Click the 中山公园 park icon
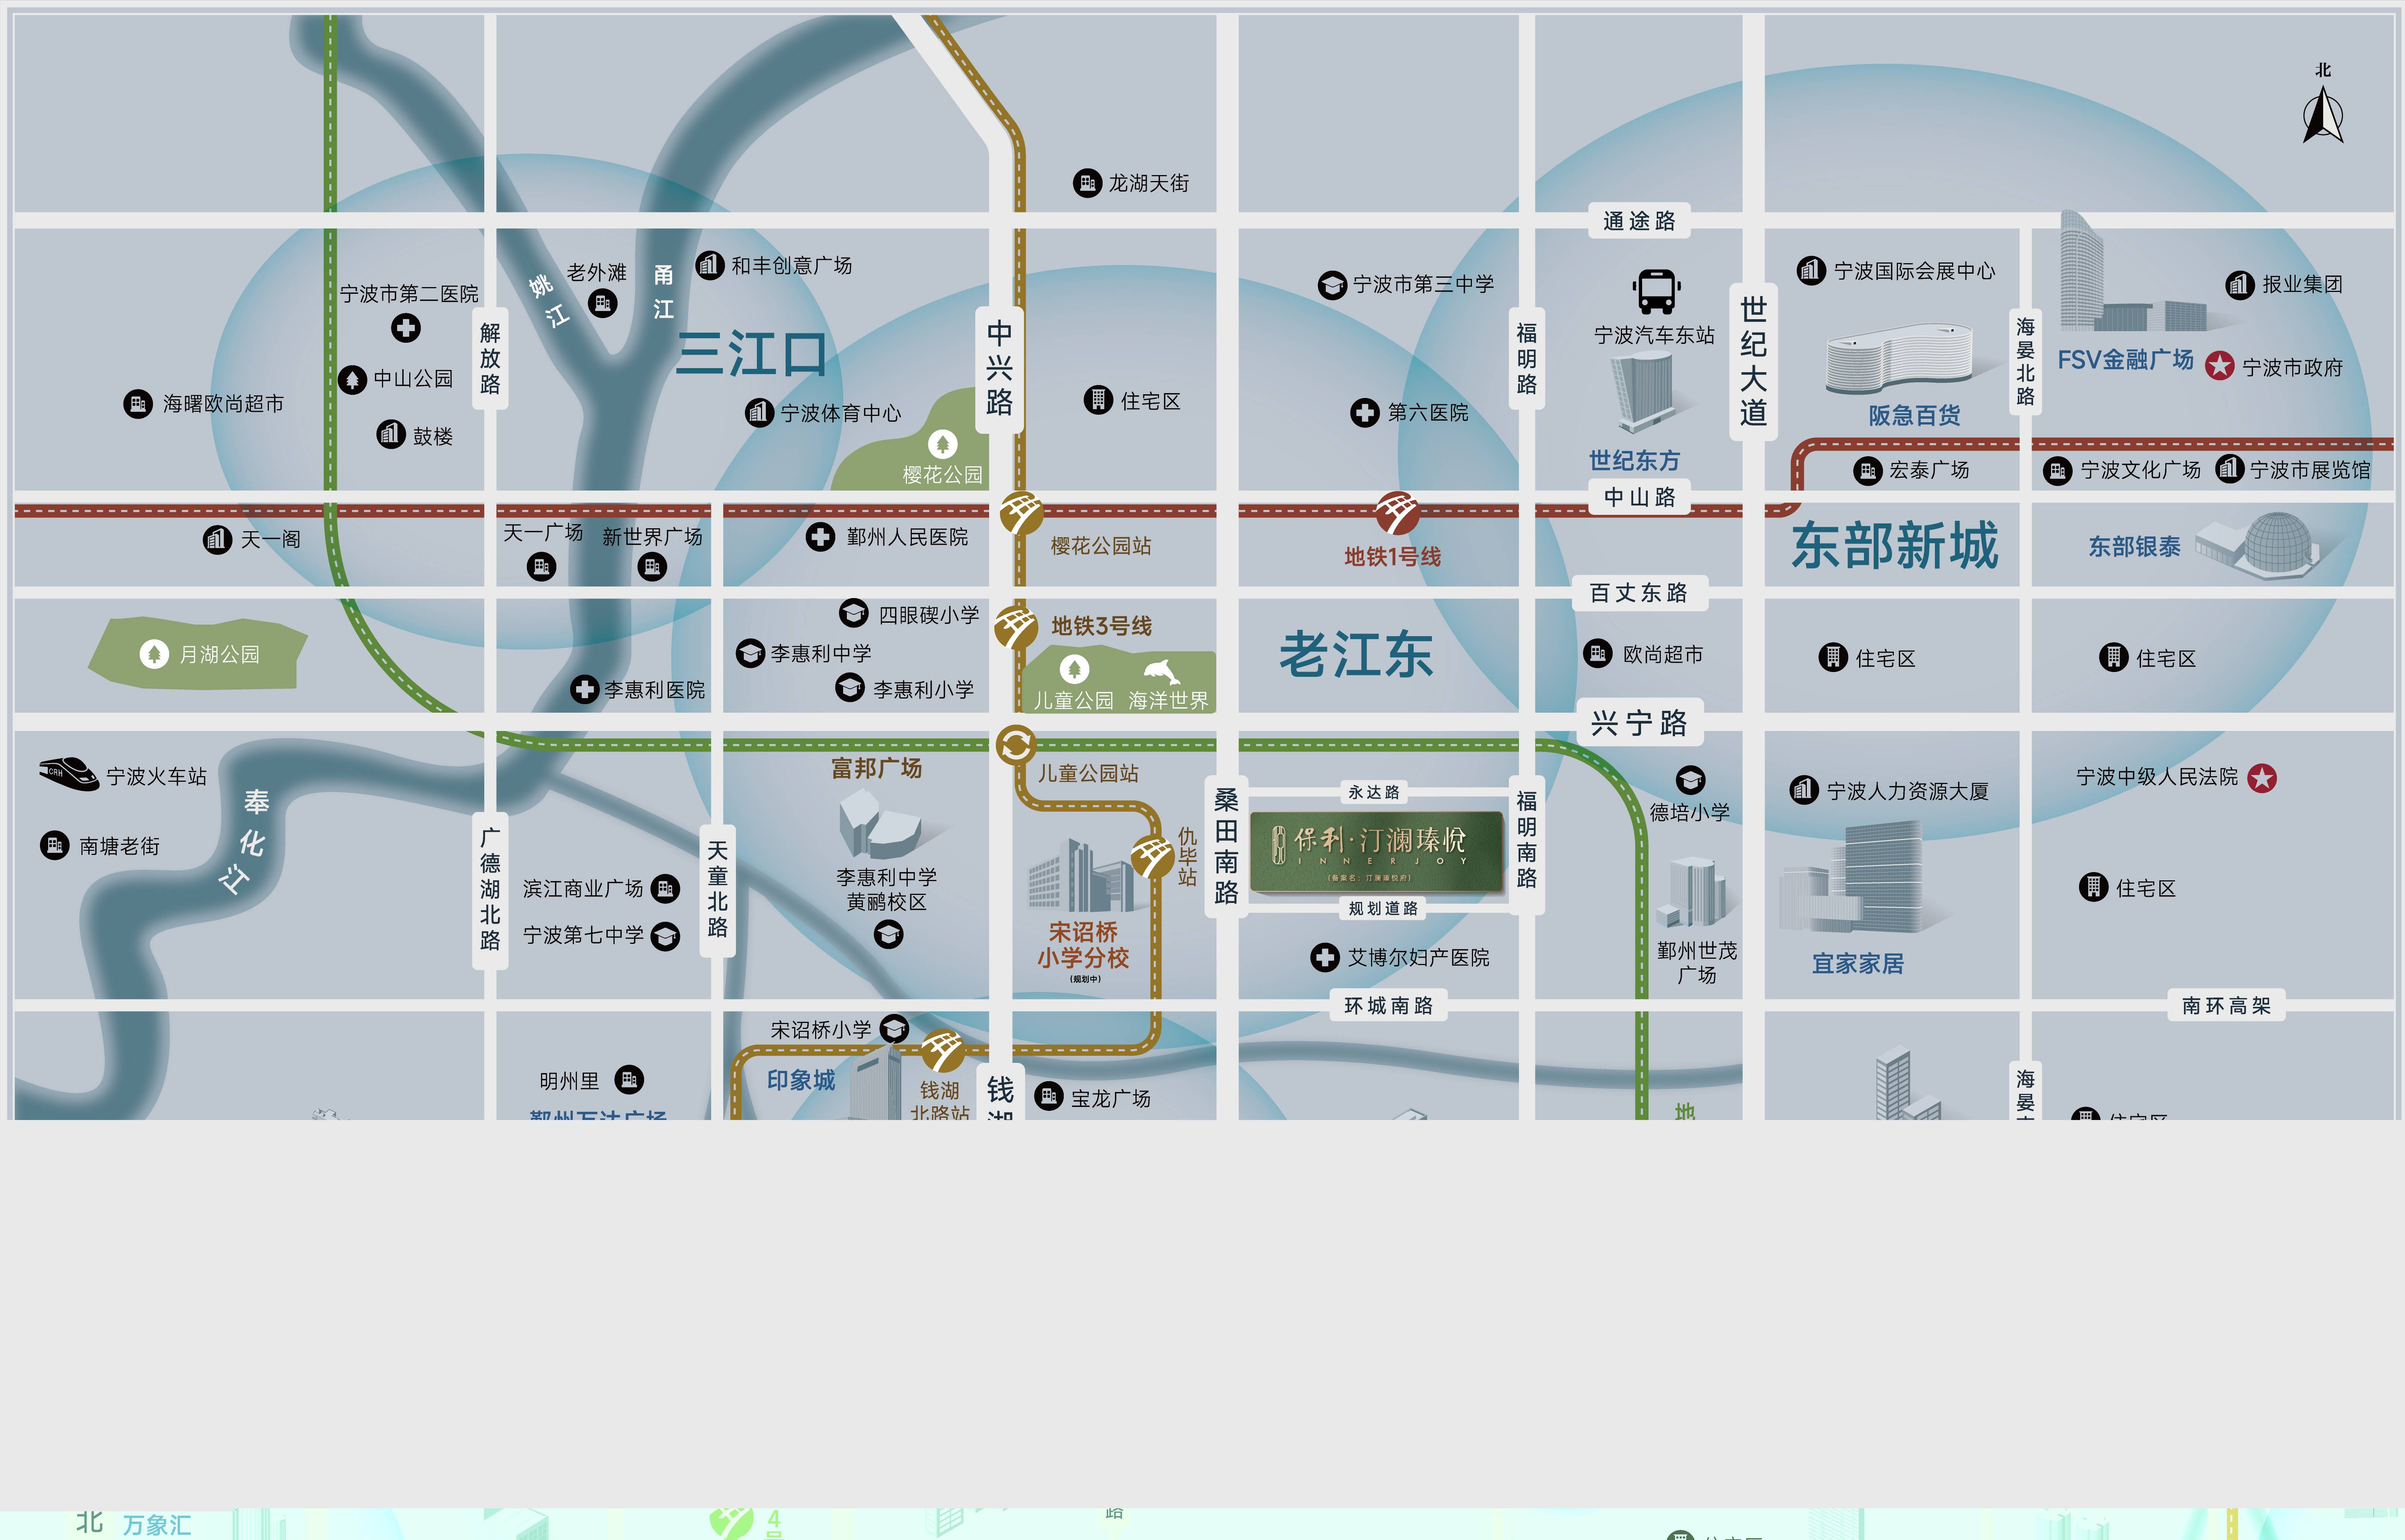The width and height of the screenshot is (2405, 1540). tap(352, 380)
